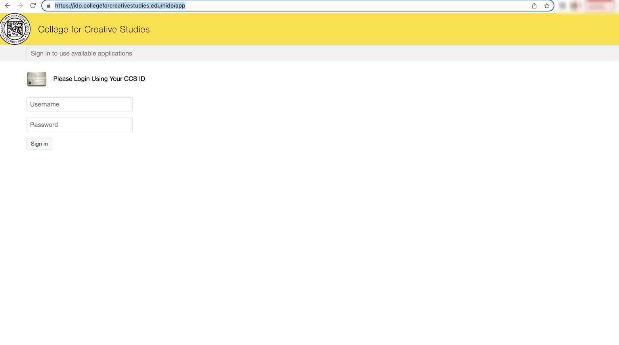Viewport: 619px width, 345px height.
Task: Click the College for Creative Studies seal logo
Action: coord(15,29)
